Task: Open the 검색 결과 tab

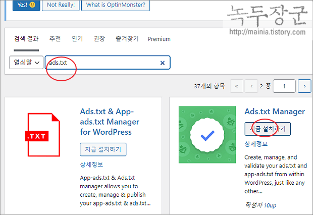Action: click(26, 39)
